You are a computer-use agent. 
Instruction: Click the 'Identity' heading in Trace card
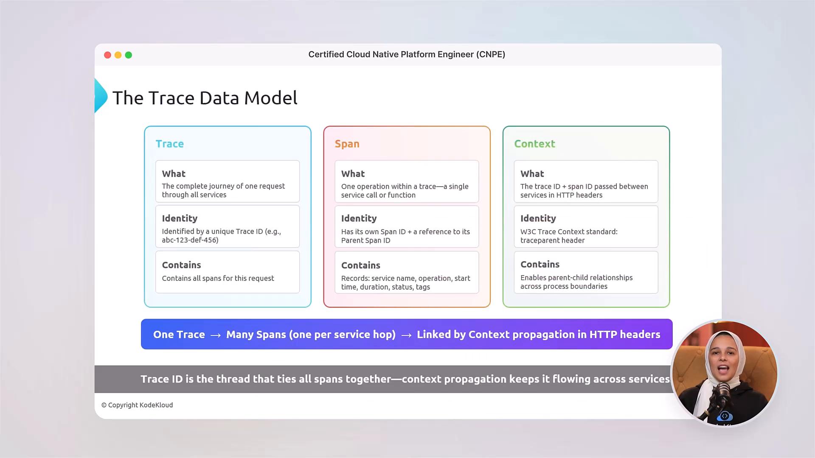click(x=180, y=218)
